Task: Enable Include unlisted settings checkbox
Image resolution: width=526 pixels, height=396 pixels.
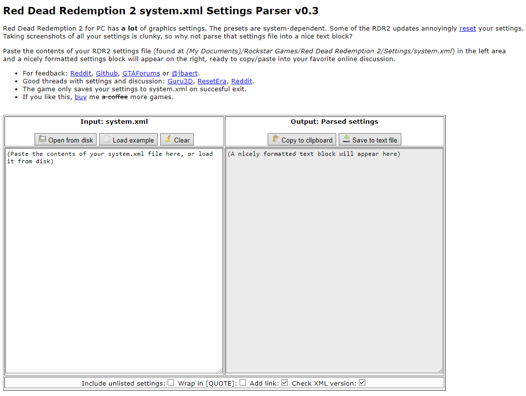Action: pyautogui.click(x=171, y=383)
